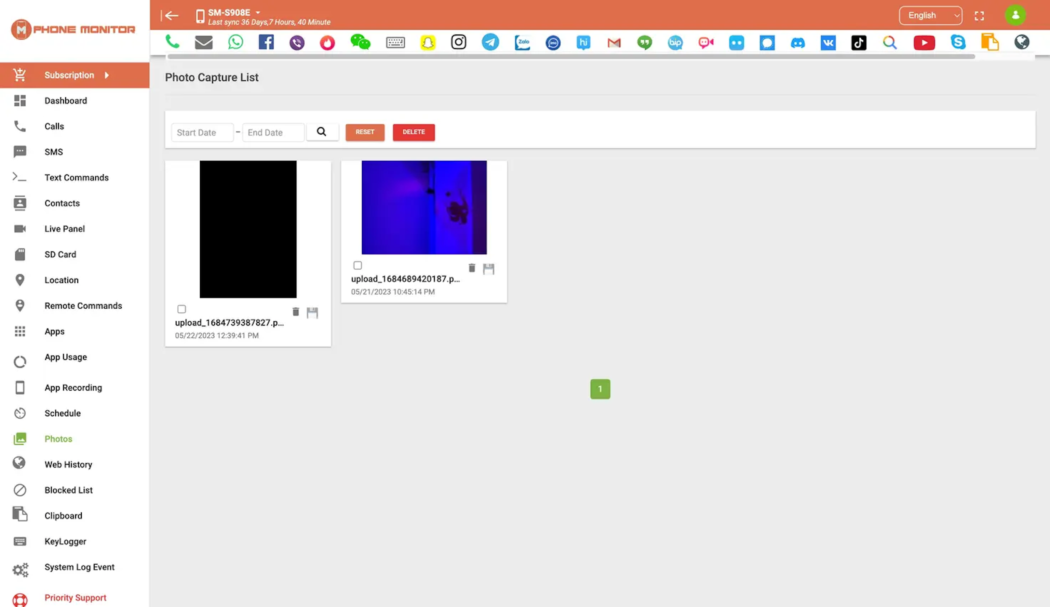1050x607 pixels.
Task: Click the DELETE button
Action: point(413,132)
